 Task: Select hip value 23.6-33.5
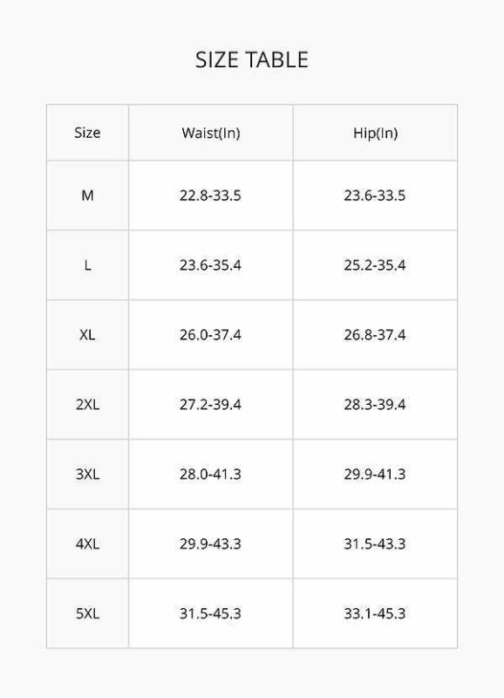point(375,195)
